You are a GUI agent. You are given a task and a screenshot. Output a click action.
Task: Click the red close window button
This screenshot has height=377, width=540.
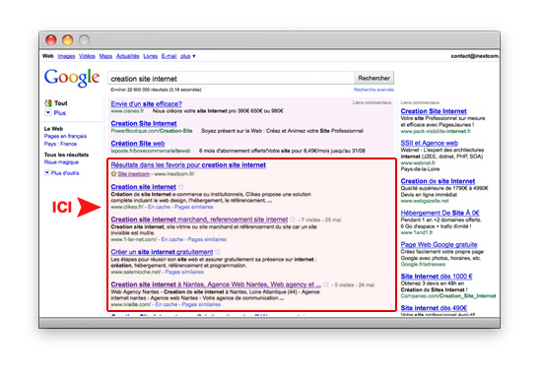[x=51, y=40]
